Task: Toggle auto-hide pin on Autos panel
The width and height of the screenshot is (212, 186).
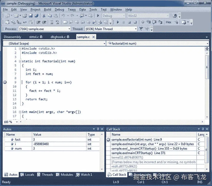Action: [98, 129]
